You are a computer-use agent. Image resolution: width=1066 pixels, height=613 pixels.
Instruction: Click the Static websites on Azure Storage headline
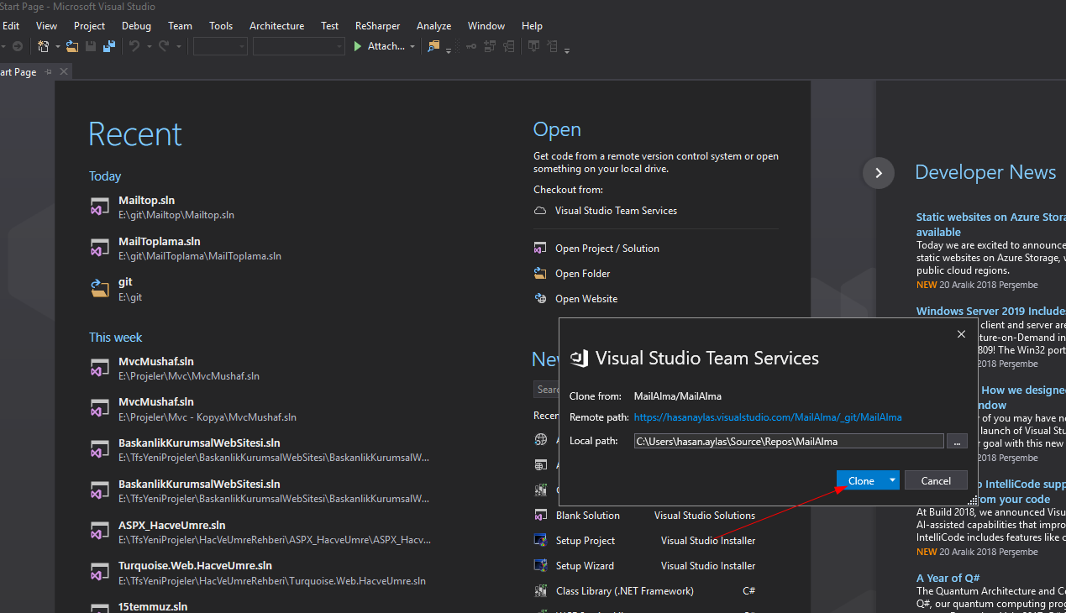[990, 224]
